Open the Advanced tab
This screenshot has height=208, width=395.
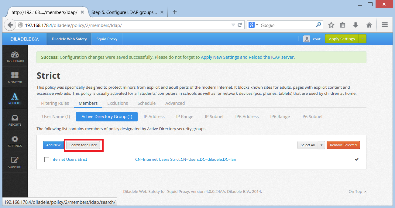click(175, 103)
